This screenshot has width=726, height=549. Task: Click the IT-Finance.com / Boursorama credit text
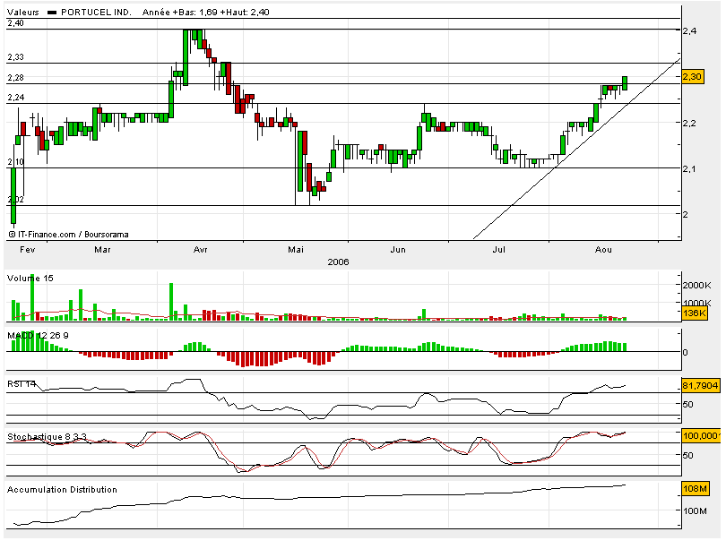tap(68, 235)
